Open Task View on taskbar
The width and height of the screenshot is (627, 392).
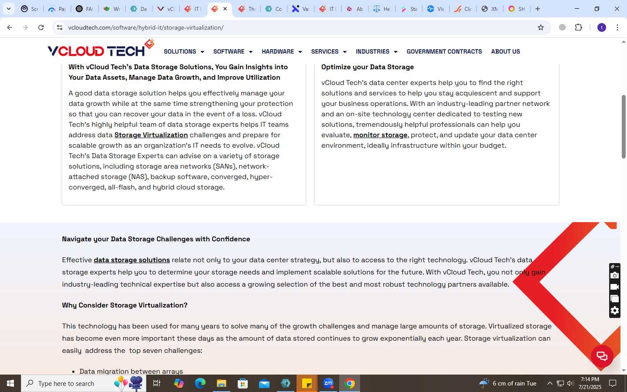[157, 383]
